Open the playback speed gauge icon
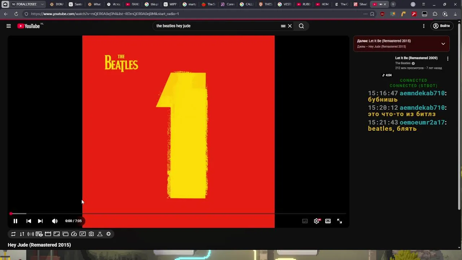 [74, 234]
